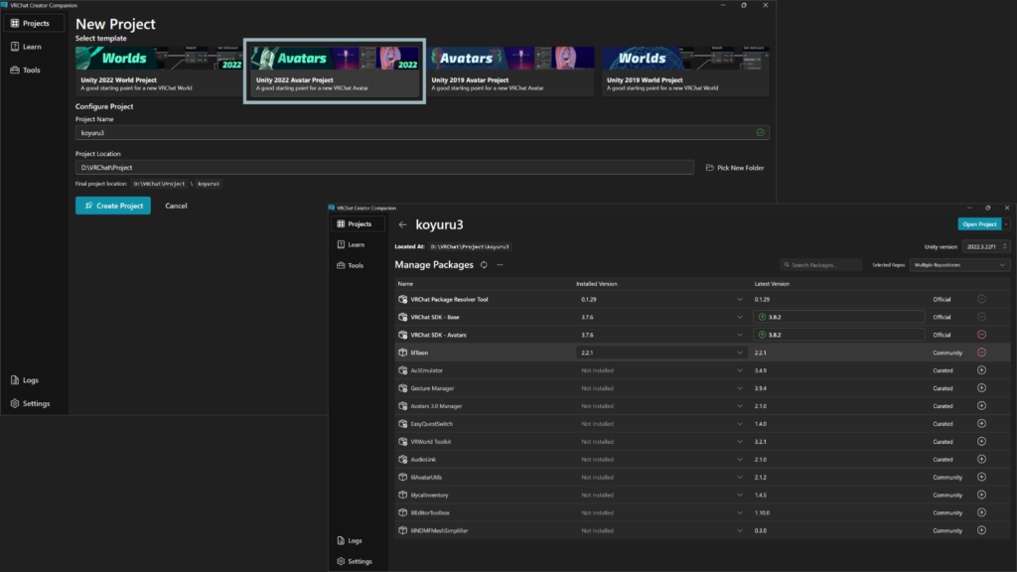Remove the lilToon package
Image resolution: width=1017 pixels, height=572 pixels.
point(981,353)
